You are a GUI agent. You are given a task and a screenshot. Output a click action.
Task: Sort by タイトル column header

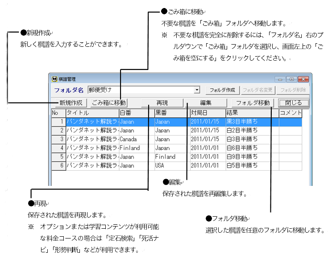tap(91, 113)
